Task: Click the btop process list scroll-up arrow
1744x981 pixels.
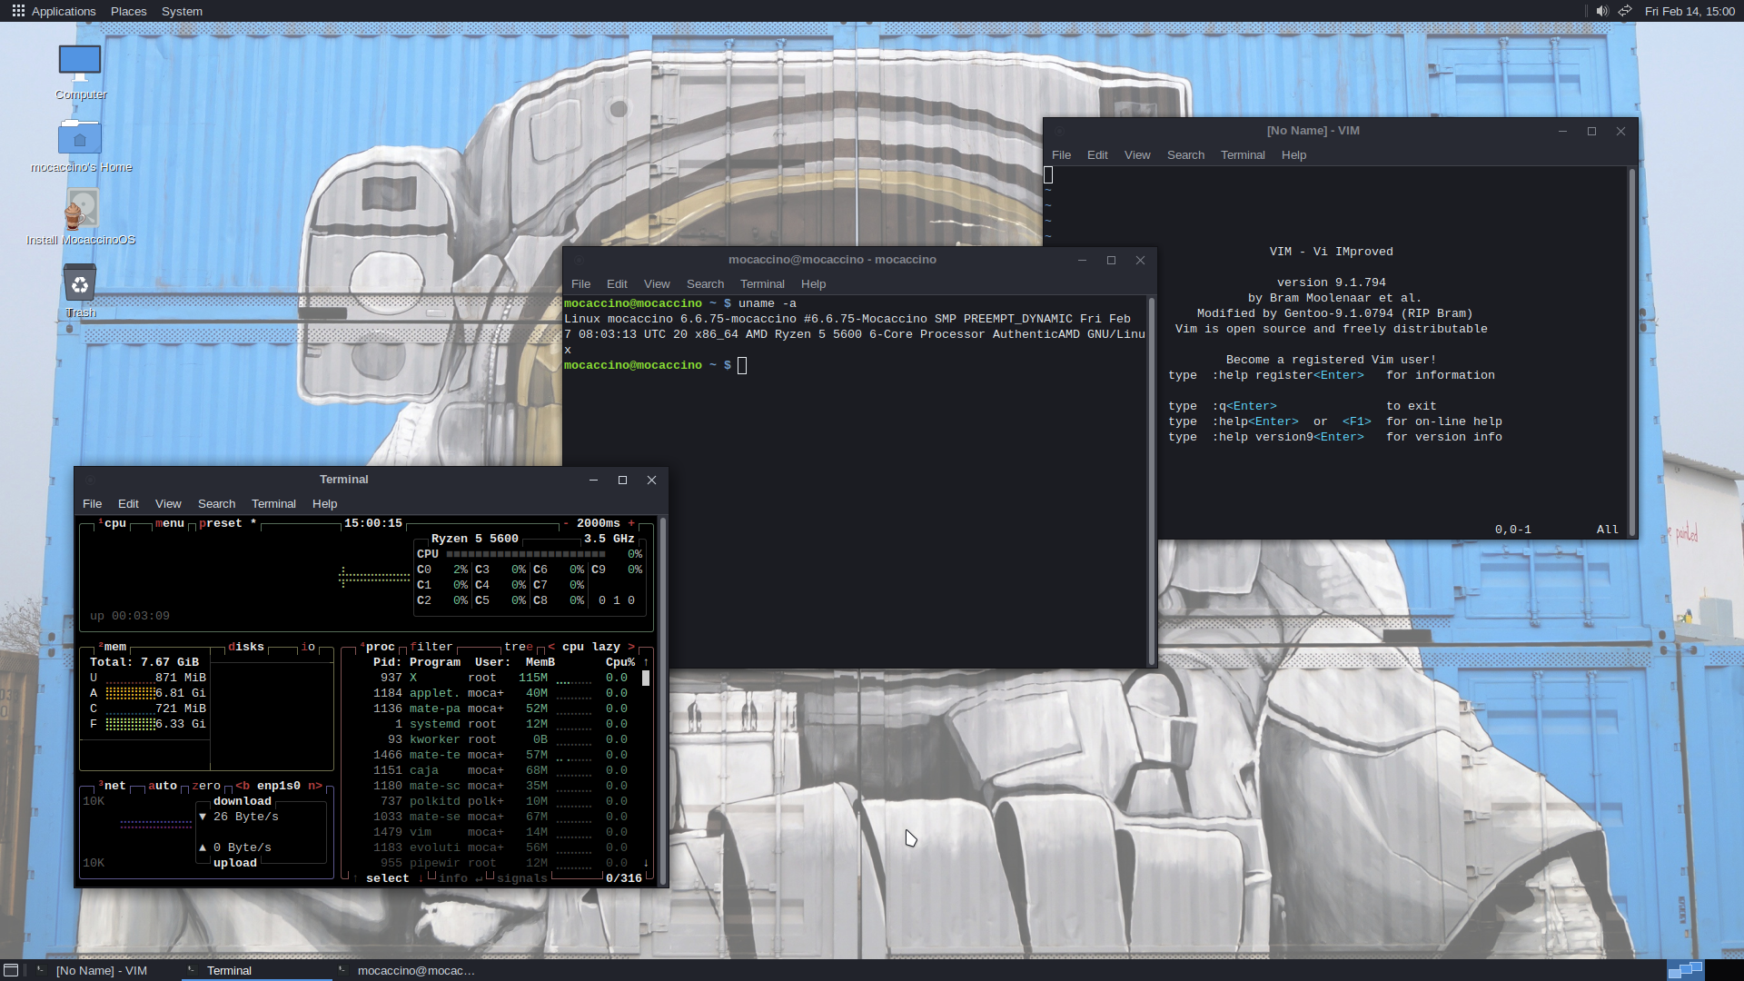Action: pyautogui.click(x=646, y=662)
